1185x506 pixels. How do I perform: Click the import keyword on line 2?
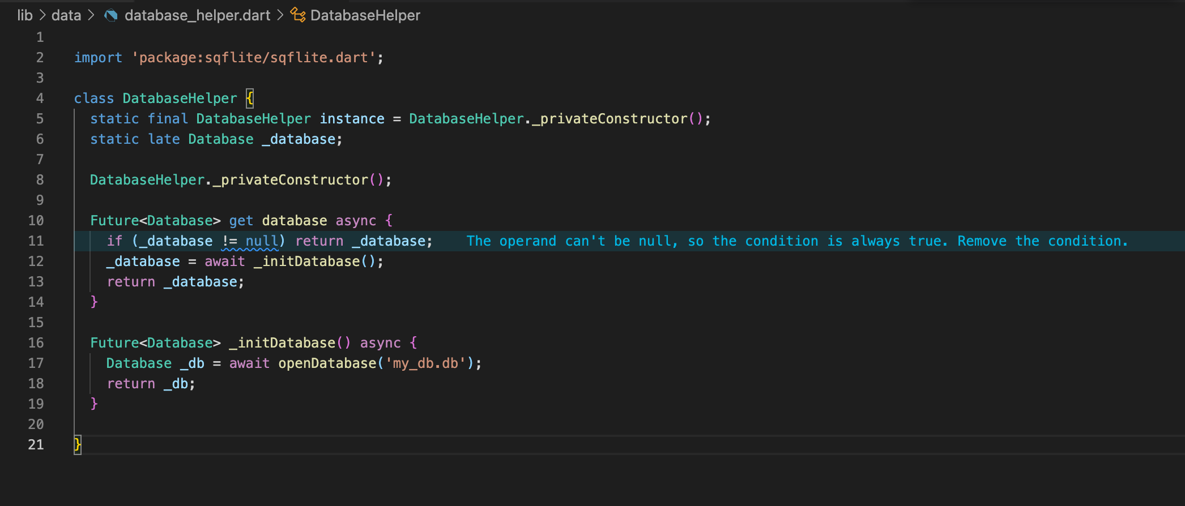[98, 58]
